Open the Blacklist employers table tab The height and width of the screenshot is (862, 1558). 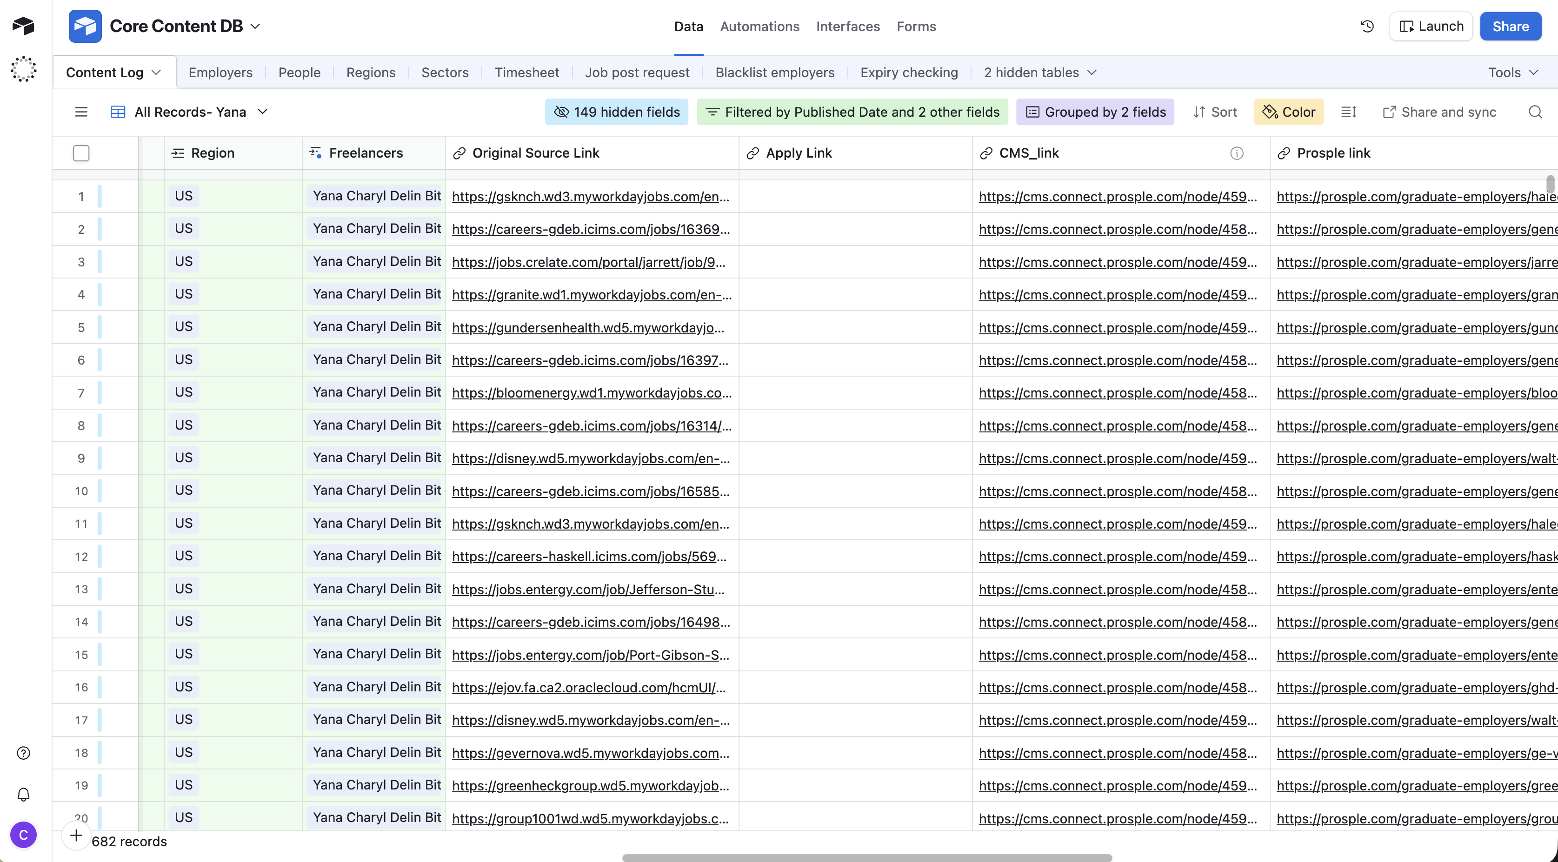(x=774, y=73)
